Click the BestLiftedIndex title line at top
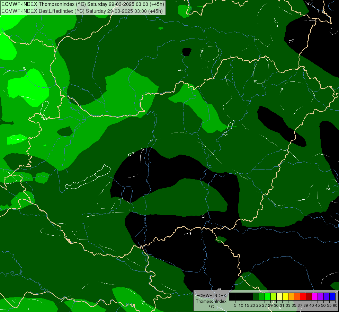The image size is (339, 312). (82, 11)
